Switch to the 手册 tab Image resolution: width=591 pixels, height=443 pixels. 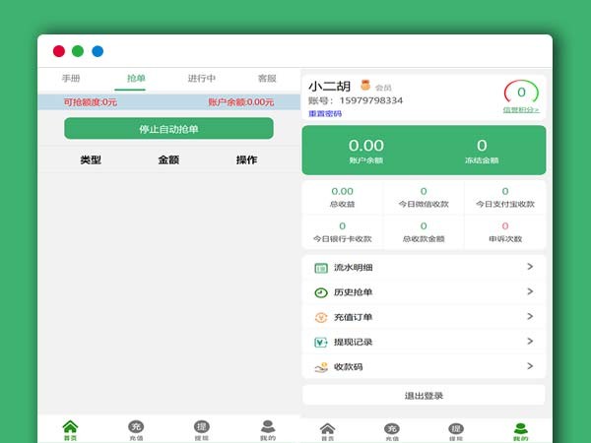(71, 78)
